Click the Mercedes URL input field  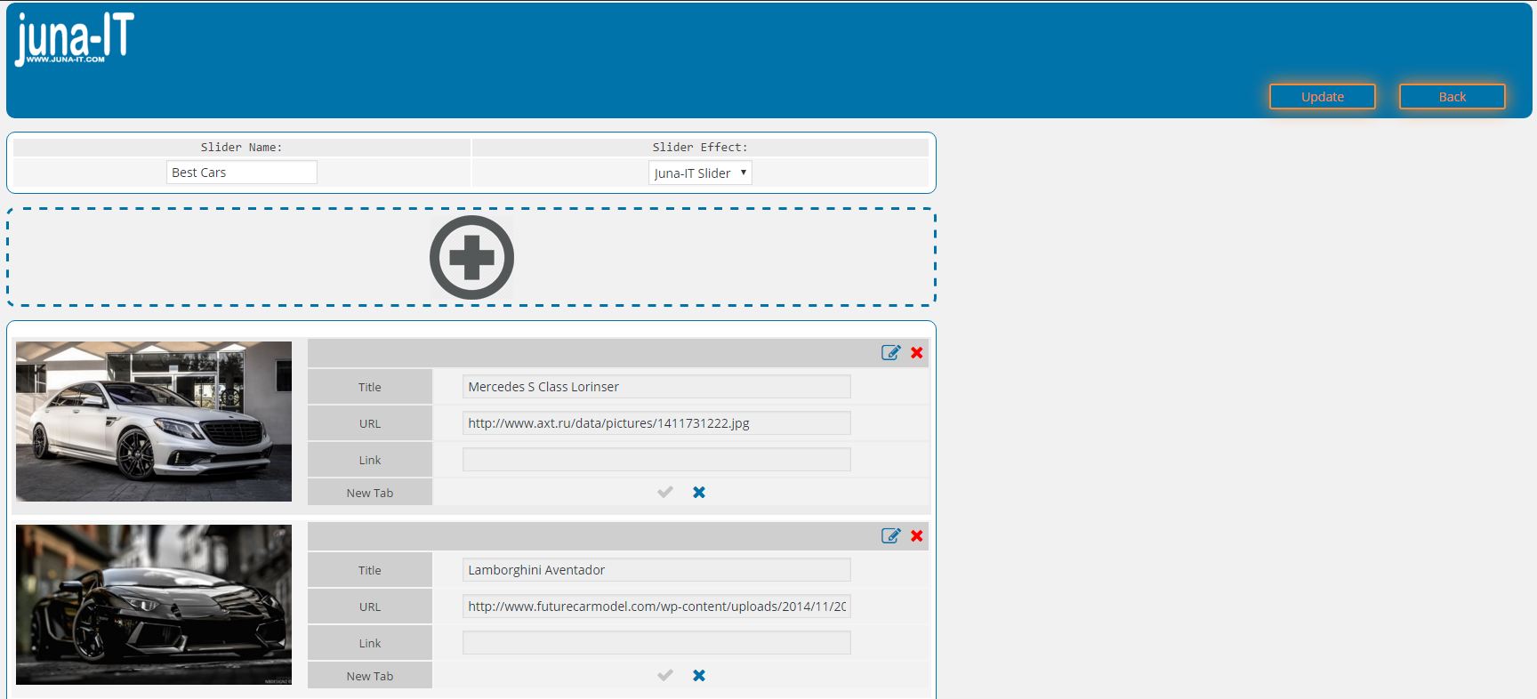656,423
